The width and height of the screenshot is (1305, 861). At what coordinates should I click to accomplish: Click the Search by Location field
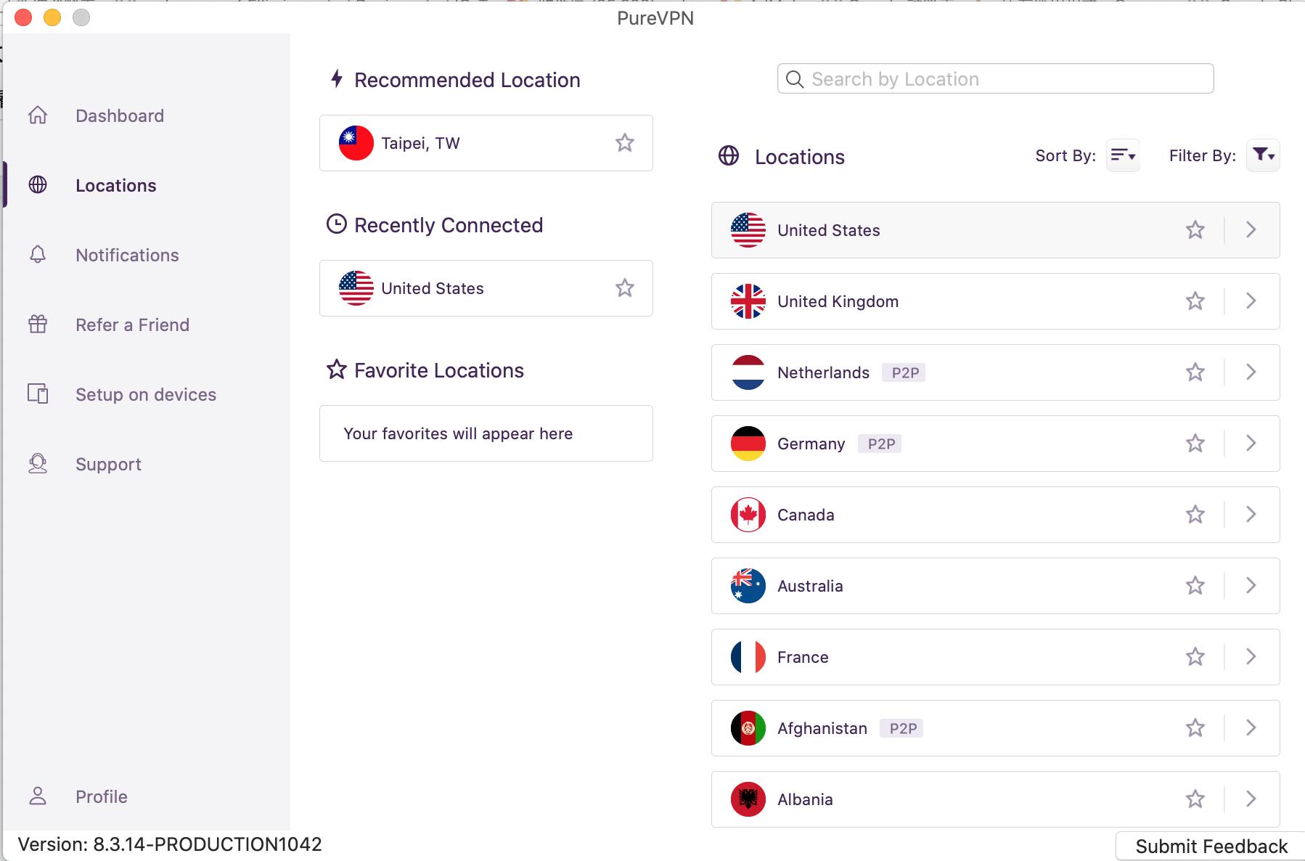click(x=996, y=78)
